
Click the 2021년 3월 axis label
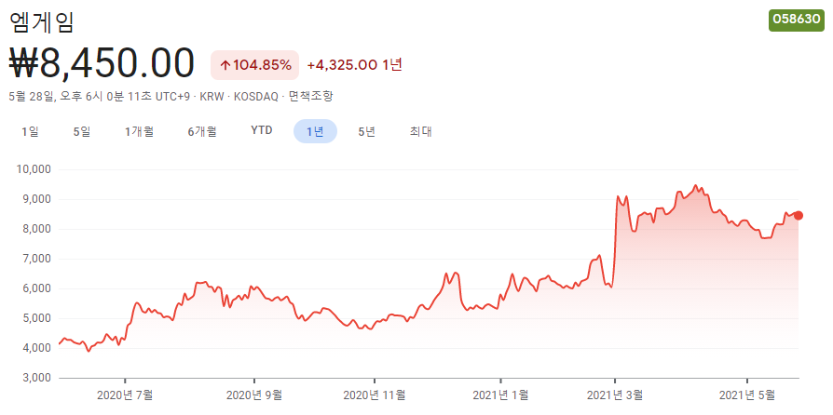pos(615,395)
